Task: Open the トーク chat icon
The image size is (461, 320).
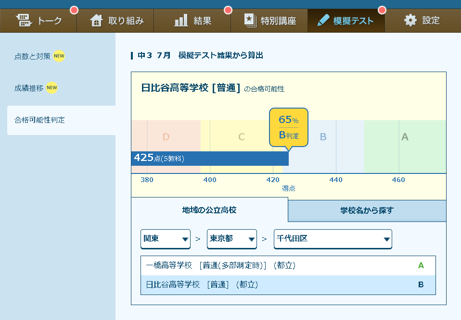Action: (x=24, y=20)
